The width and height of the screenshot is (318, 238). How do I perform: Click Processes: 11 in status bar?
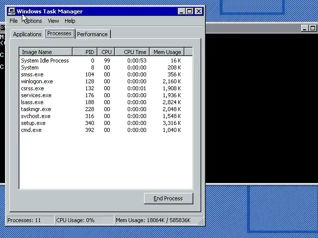pos(30,220)
